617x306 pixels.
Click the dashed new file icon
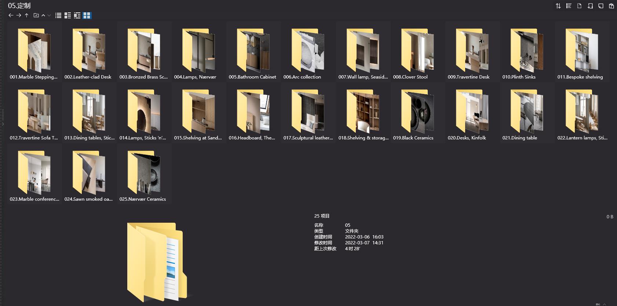pos(580,6)
